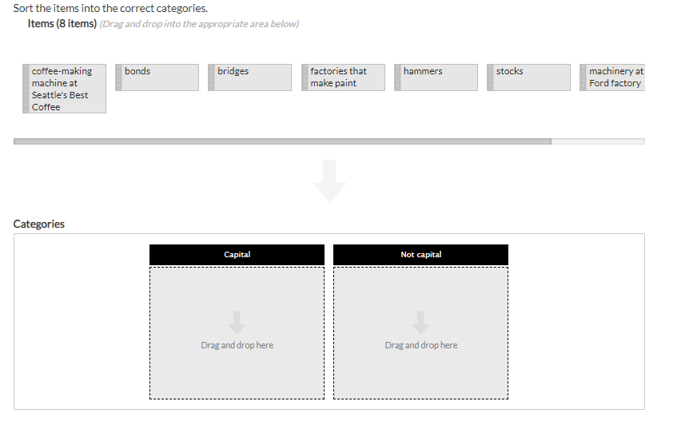The width and height of the screenshot is (685, 425).
Task: Select the hammers item card
Action: [436, 77]
